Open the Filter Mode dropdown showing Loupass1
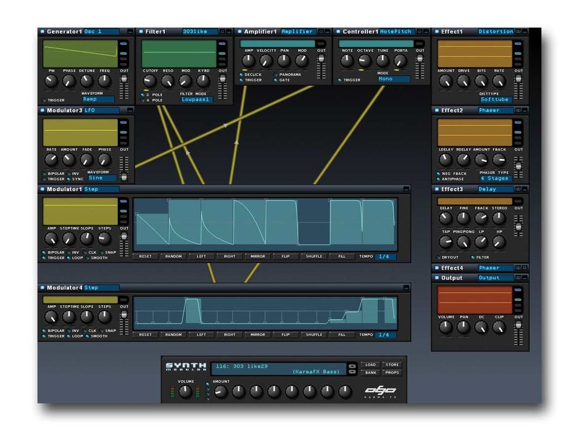This screenshot has width=571, height=428. (x=198, y=99)
